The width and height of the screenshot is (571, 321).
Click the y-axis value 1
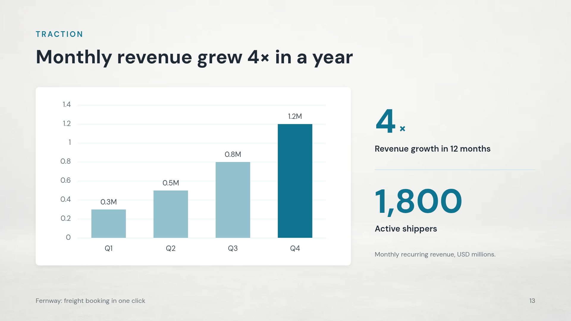[x=70, y=142]
